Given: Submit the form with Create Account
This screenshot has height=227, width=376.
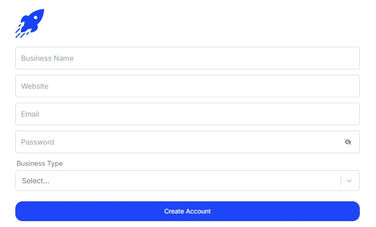Looking at the screenshot, I should (187, 211).
